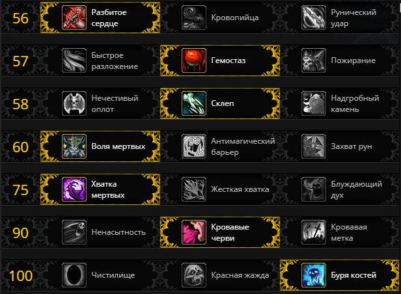Click the Нечестивый оплот skull icon

[x=74, y=103]
